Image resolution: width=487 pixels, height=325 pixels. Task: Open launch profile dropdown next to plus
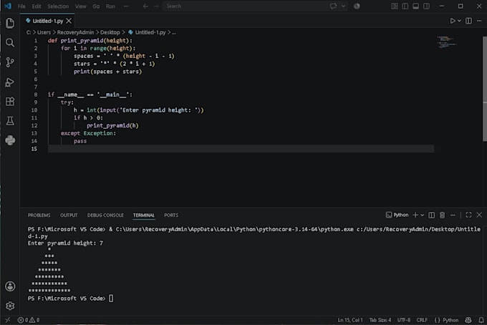(422, 215)
